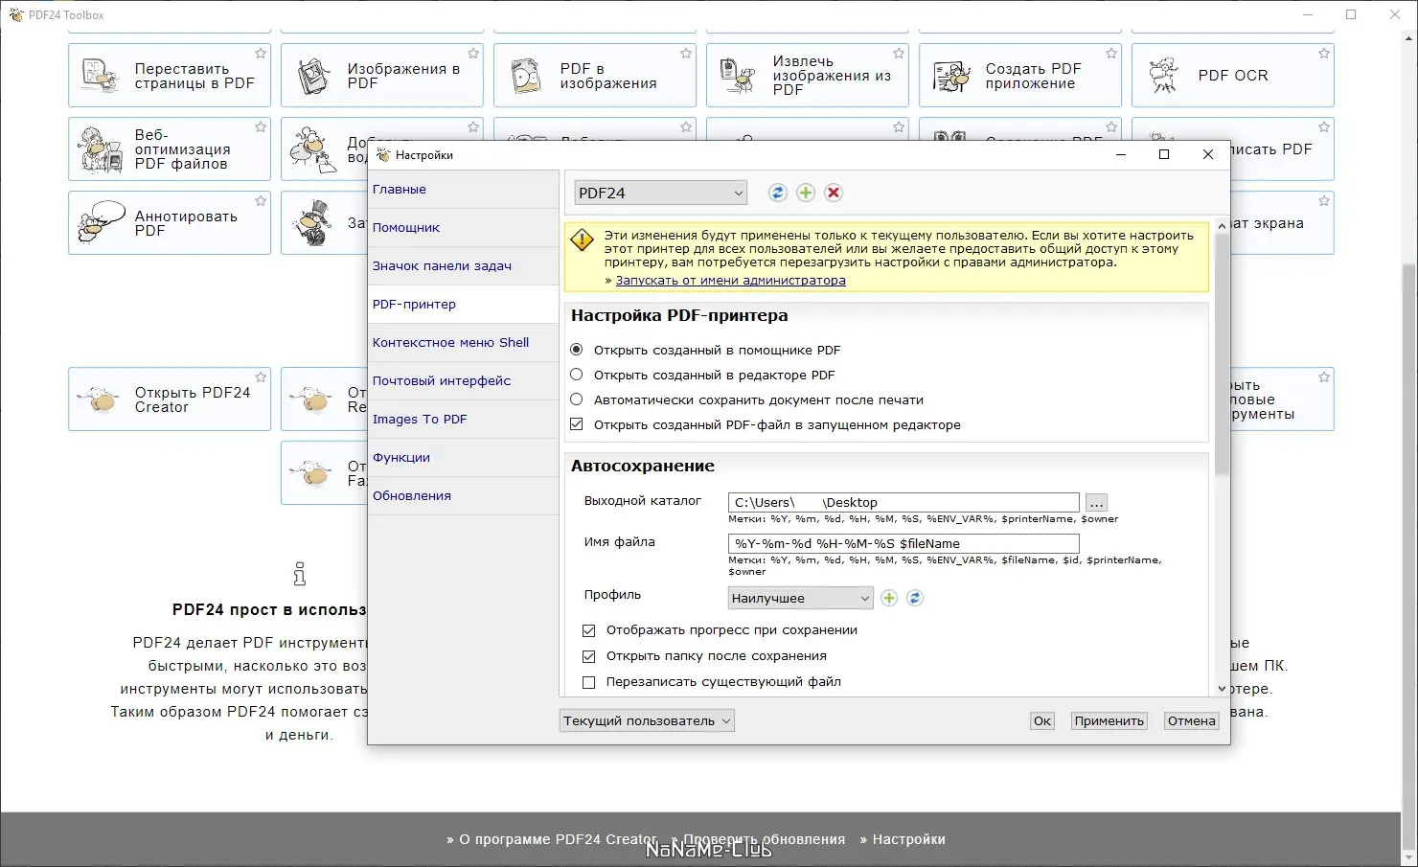Select Открыть созданный в редакторе PDF option
Viewport: 1418px width, 867px height.
click(x=577, y=375)
